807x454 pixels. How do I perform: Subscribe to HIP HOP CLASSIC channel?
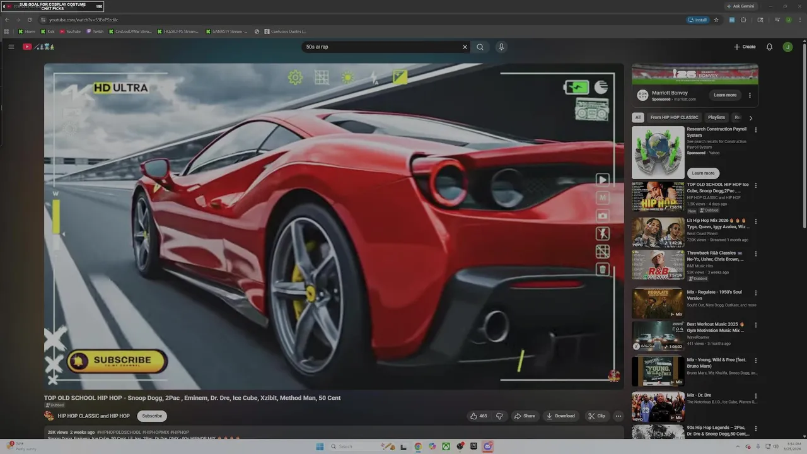click(x=152, y=416)
